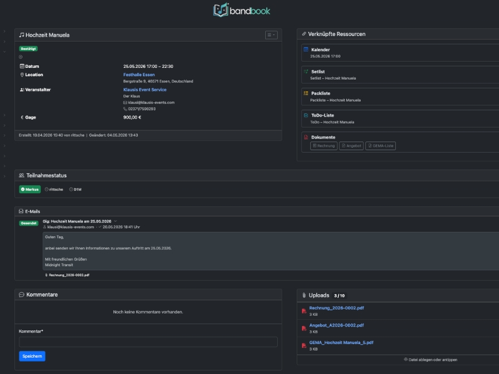Click the speech bubble icon beside Kommentare

21,294
